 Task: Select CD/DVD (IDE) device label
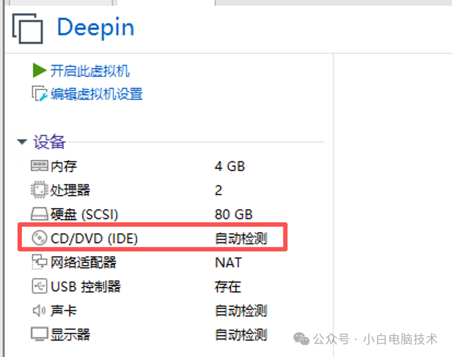click(x=94, y=239)
